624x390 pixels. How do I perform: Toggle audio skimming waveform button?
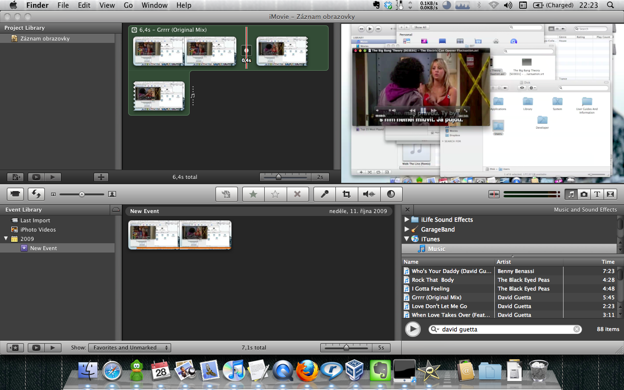tap(494, 194)
